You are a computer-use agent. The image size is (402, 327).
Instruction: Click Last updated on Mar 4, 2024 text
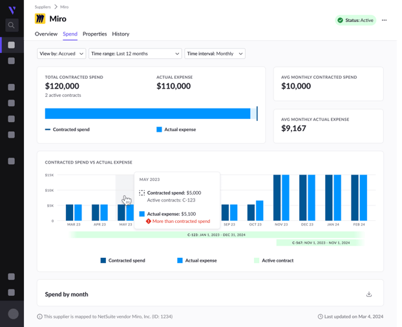coord(354,317)
